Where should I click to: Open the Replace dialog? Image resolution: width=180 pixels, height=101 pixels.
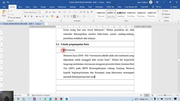pyautogui.click(x=166, y=14)
